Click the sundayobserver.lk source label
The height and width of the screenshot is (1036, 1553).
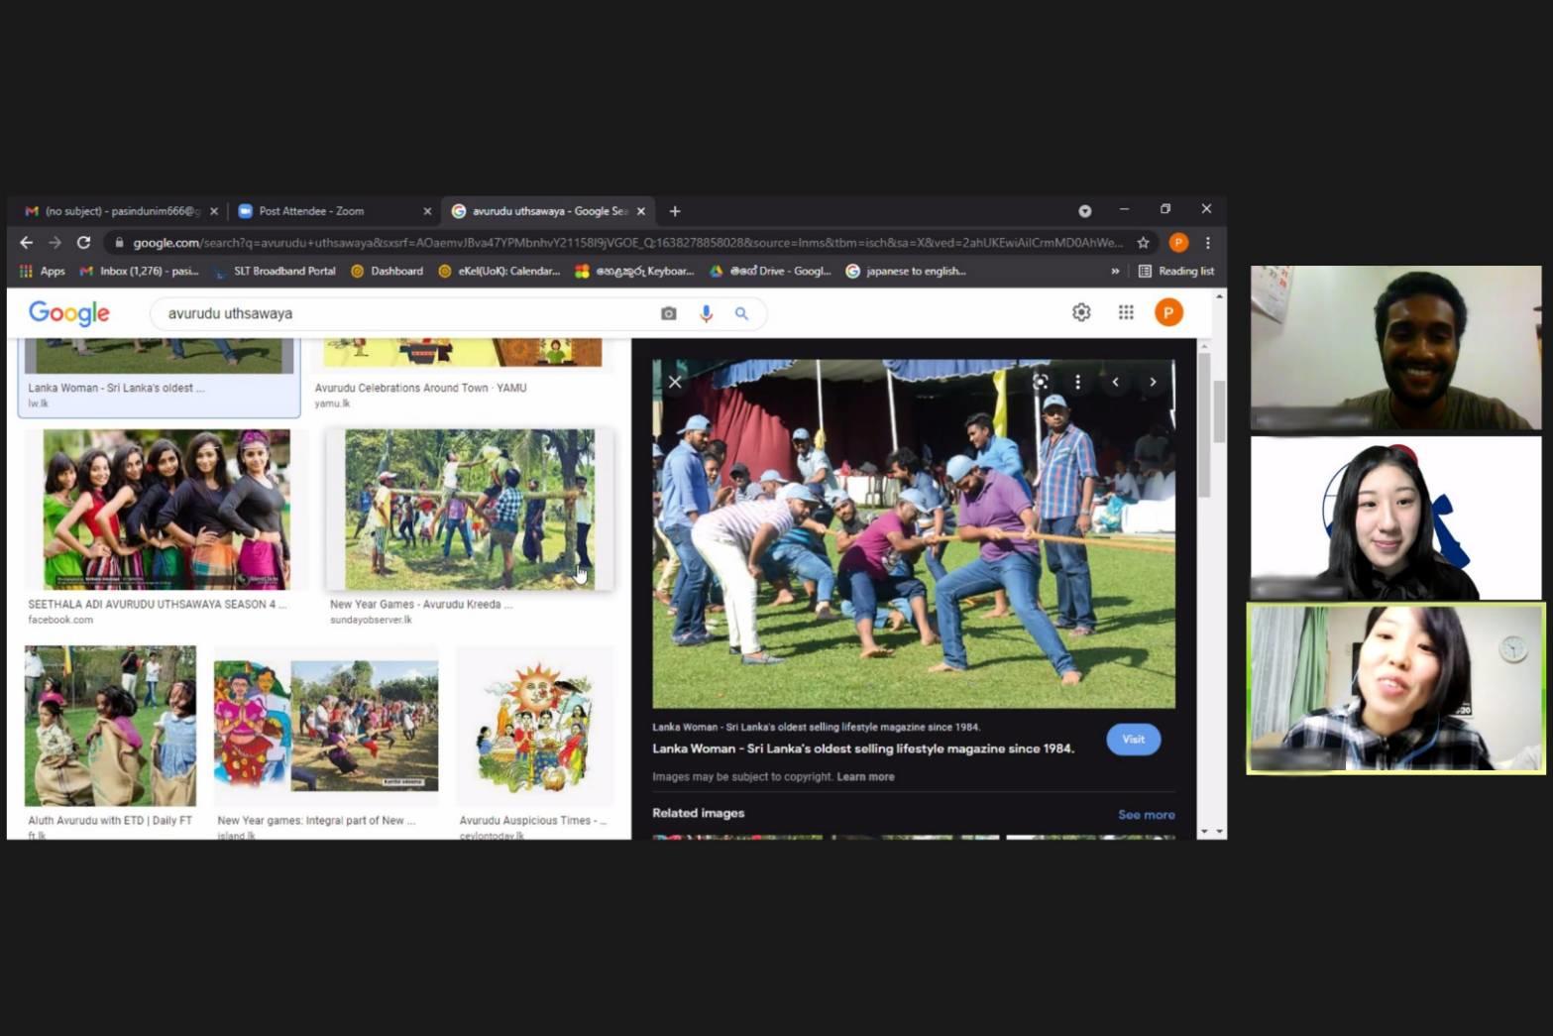[371, 620]
